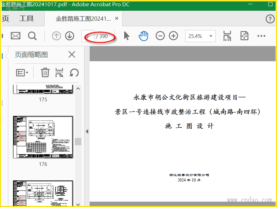The width and height of the screenshot is (277, 207).
Task: Open the Help question mark icon
Action: point(270,19)
